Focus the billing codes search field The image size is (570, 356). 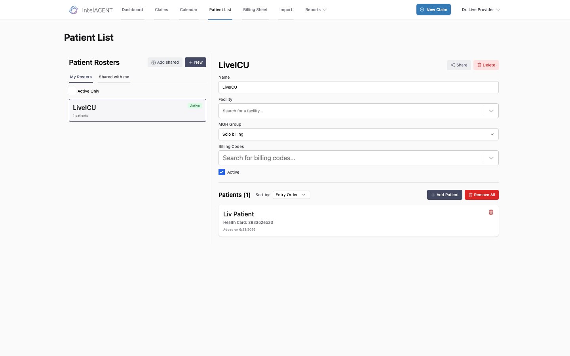(351, 158)
